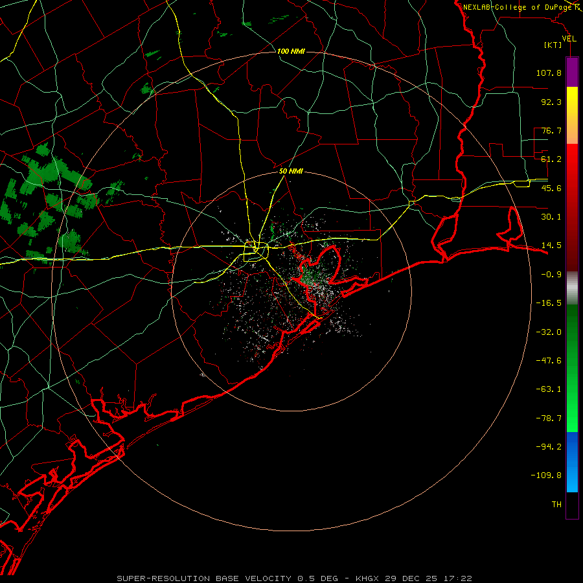
Task: Pick the blue segment of the color bar
Action: [x=572, y=462]
